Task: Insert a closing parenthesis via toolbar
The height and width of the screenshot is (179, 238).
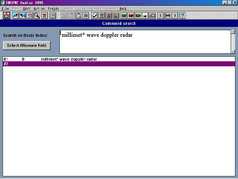Action: point(175,16)
